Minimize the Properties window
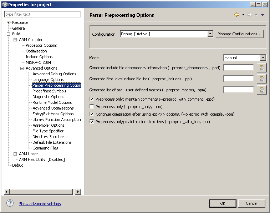 253,5
